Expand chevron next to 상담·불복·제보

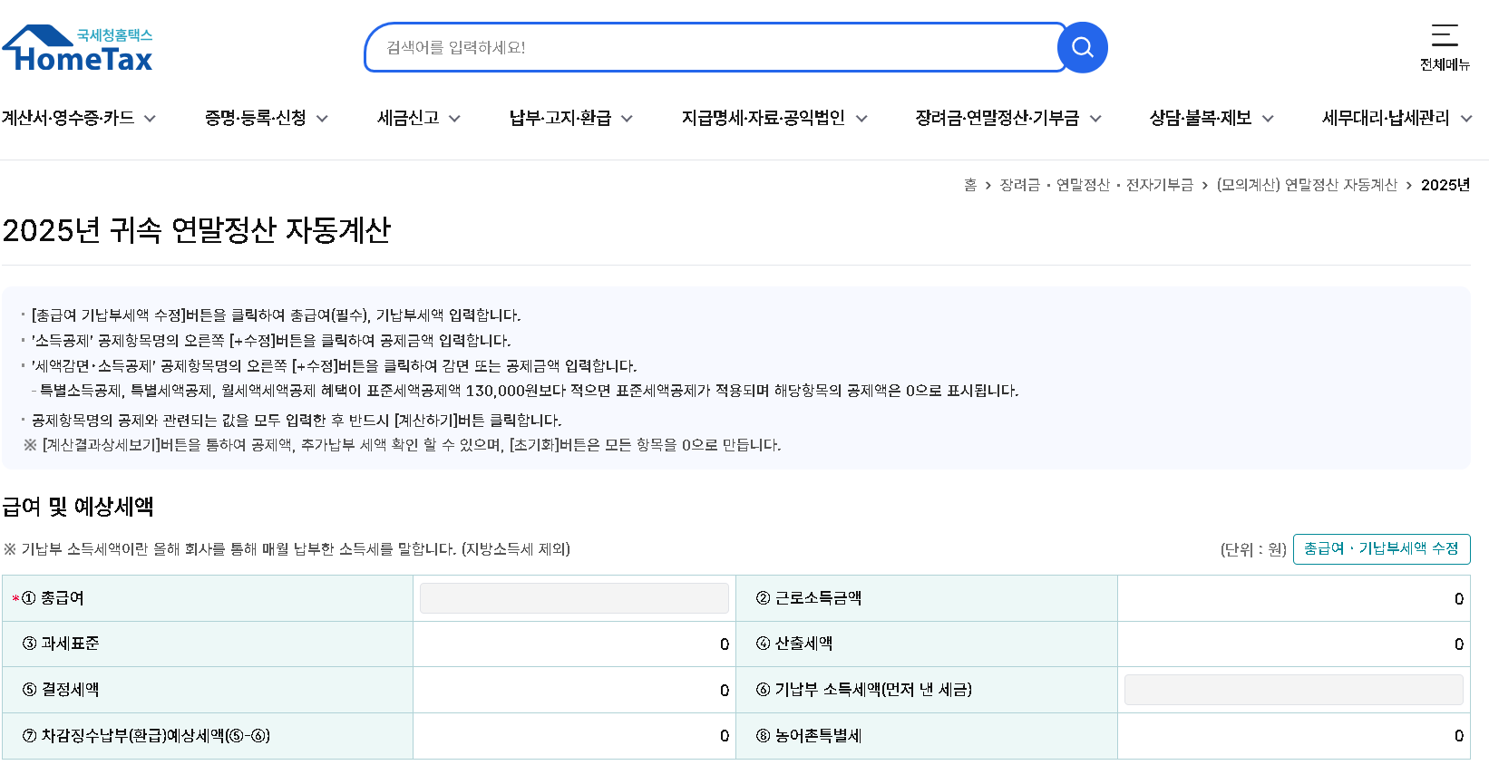pyautogui.click(x=1268, y=119)
